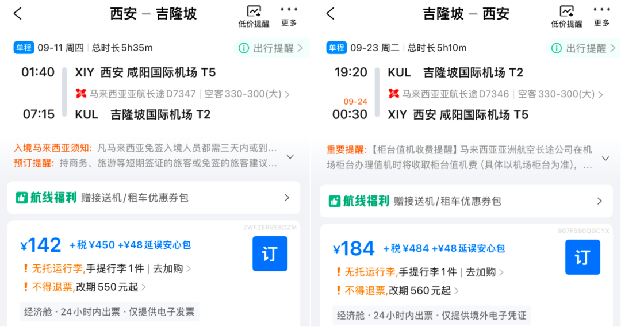The image size is (621, 327).
Task: Tap the gift icon beside ¥142 fare's 航线福利
Action: pyautogui.click(x=21, y=198)
